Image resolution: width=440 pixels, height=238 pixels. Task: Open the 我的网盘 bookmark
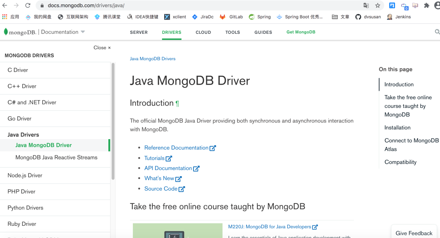click(x=38, y=17)
